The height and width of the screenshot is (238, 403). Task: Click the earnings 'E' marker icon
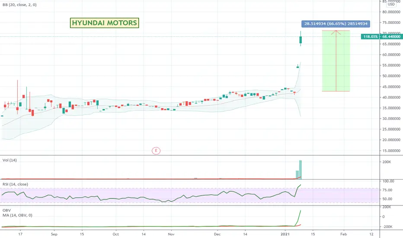click(x=156, y=151)
